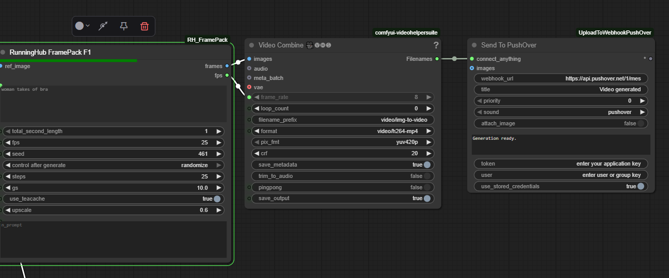Edit title Video generated field
Viewport: 669px width, 278px height.
click(x=561, y=89)
